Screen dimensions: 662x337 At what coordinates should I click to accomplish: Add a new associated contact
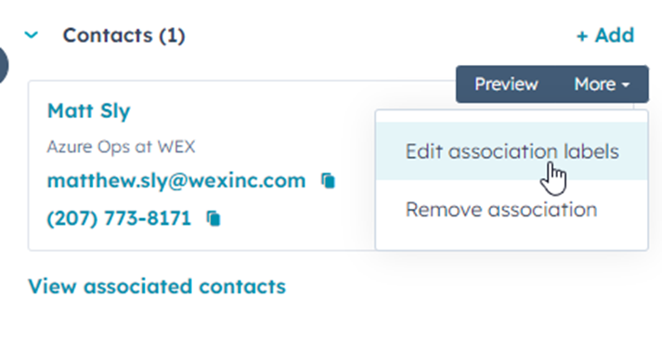(605, 35)
